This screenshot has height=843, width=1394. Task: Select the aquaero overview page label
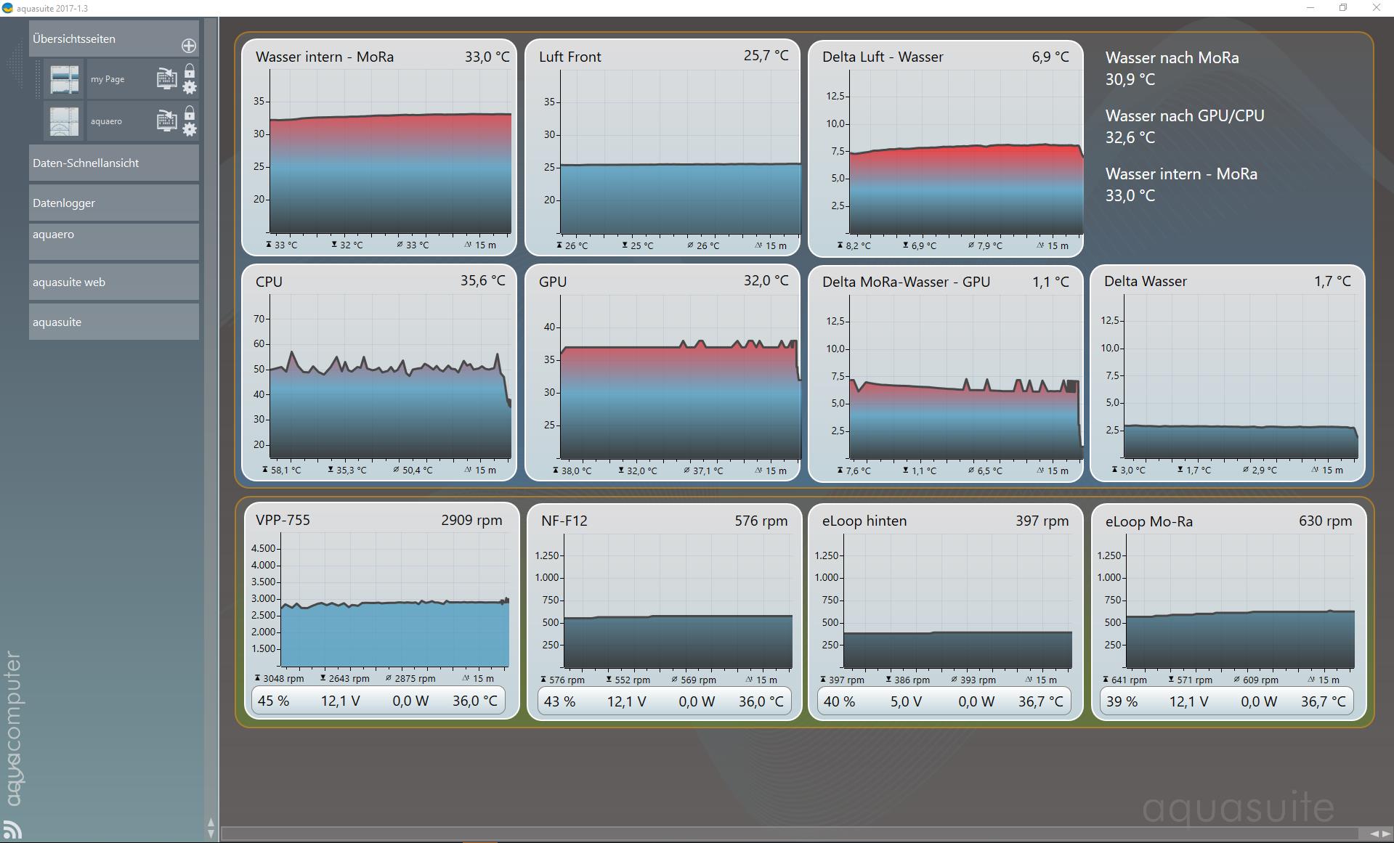pyautogui.click(x=106, y=121)
